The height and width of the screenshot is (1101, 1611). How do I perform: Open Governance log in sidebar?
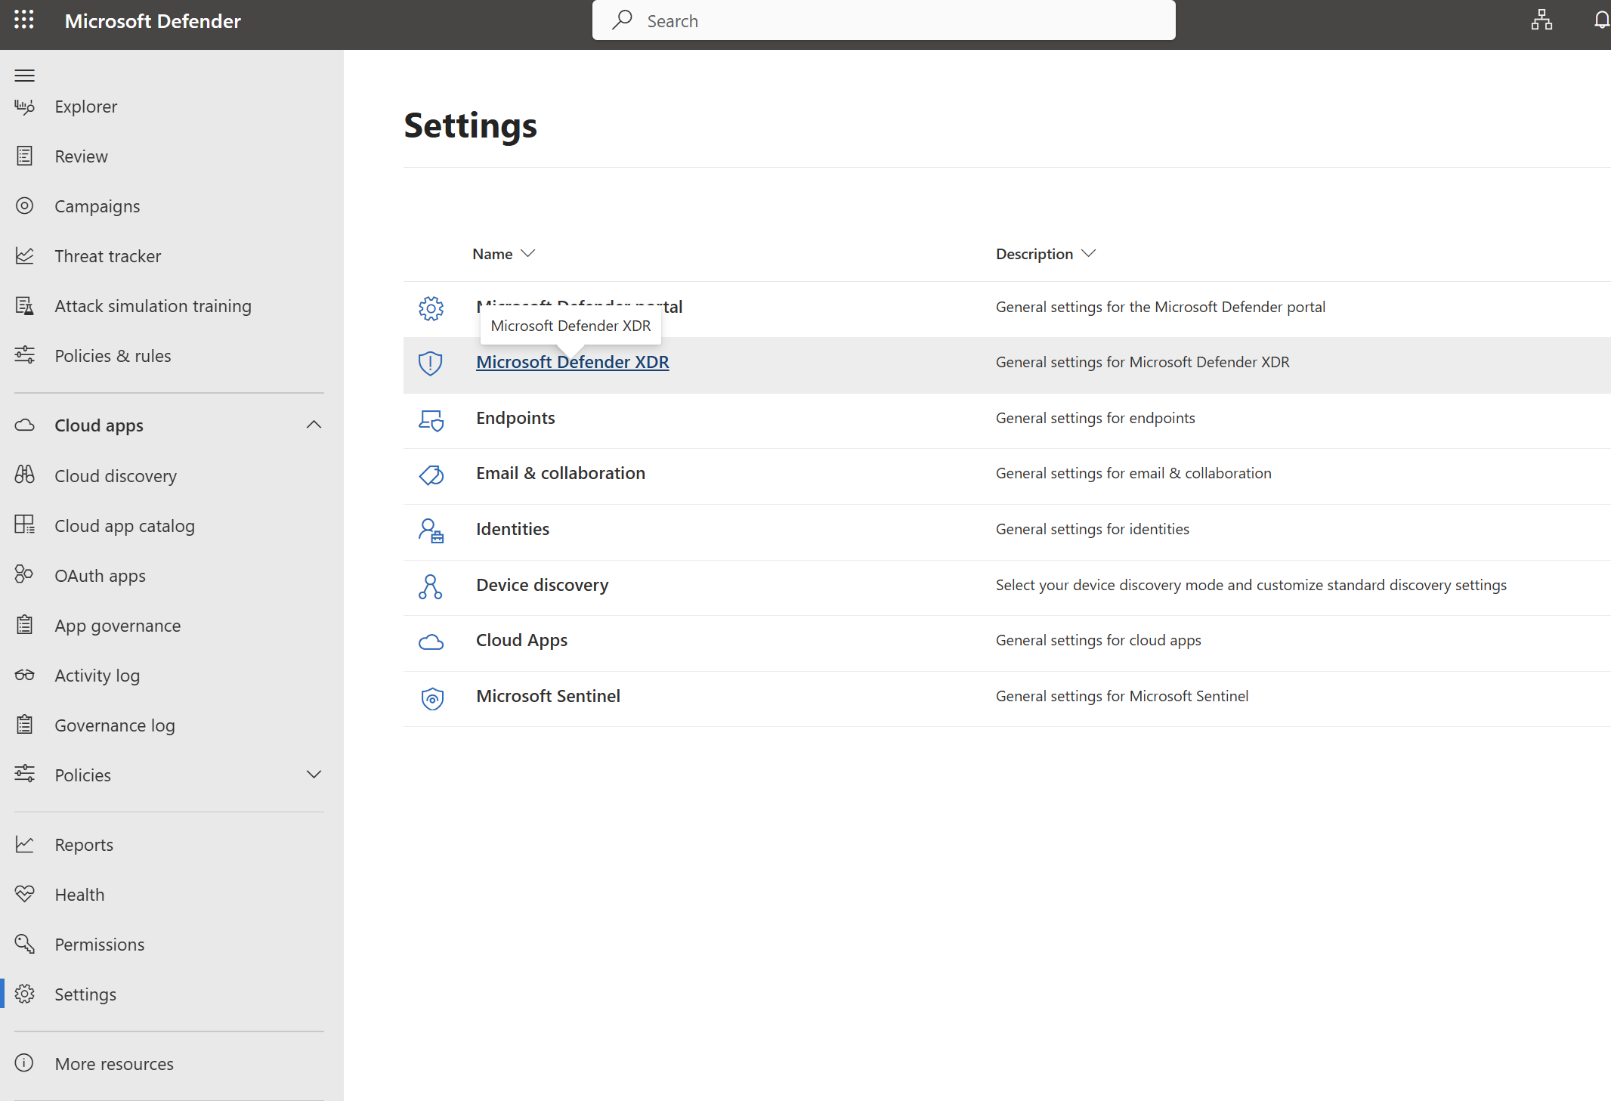115,725
